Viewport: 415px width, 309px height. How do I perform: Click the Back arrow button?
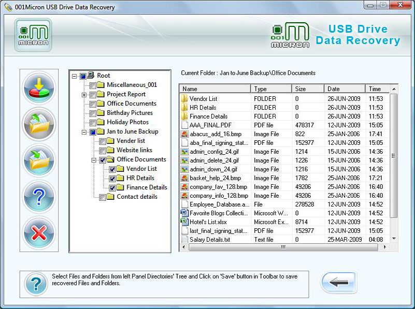[338, 283]
